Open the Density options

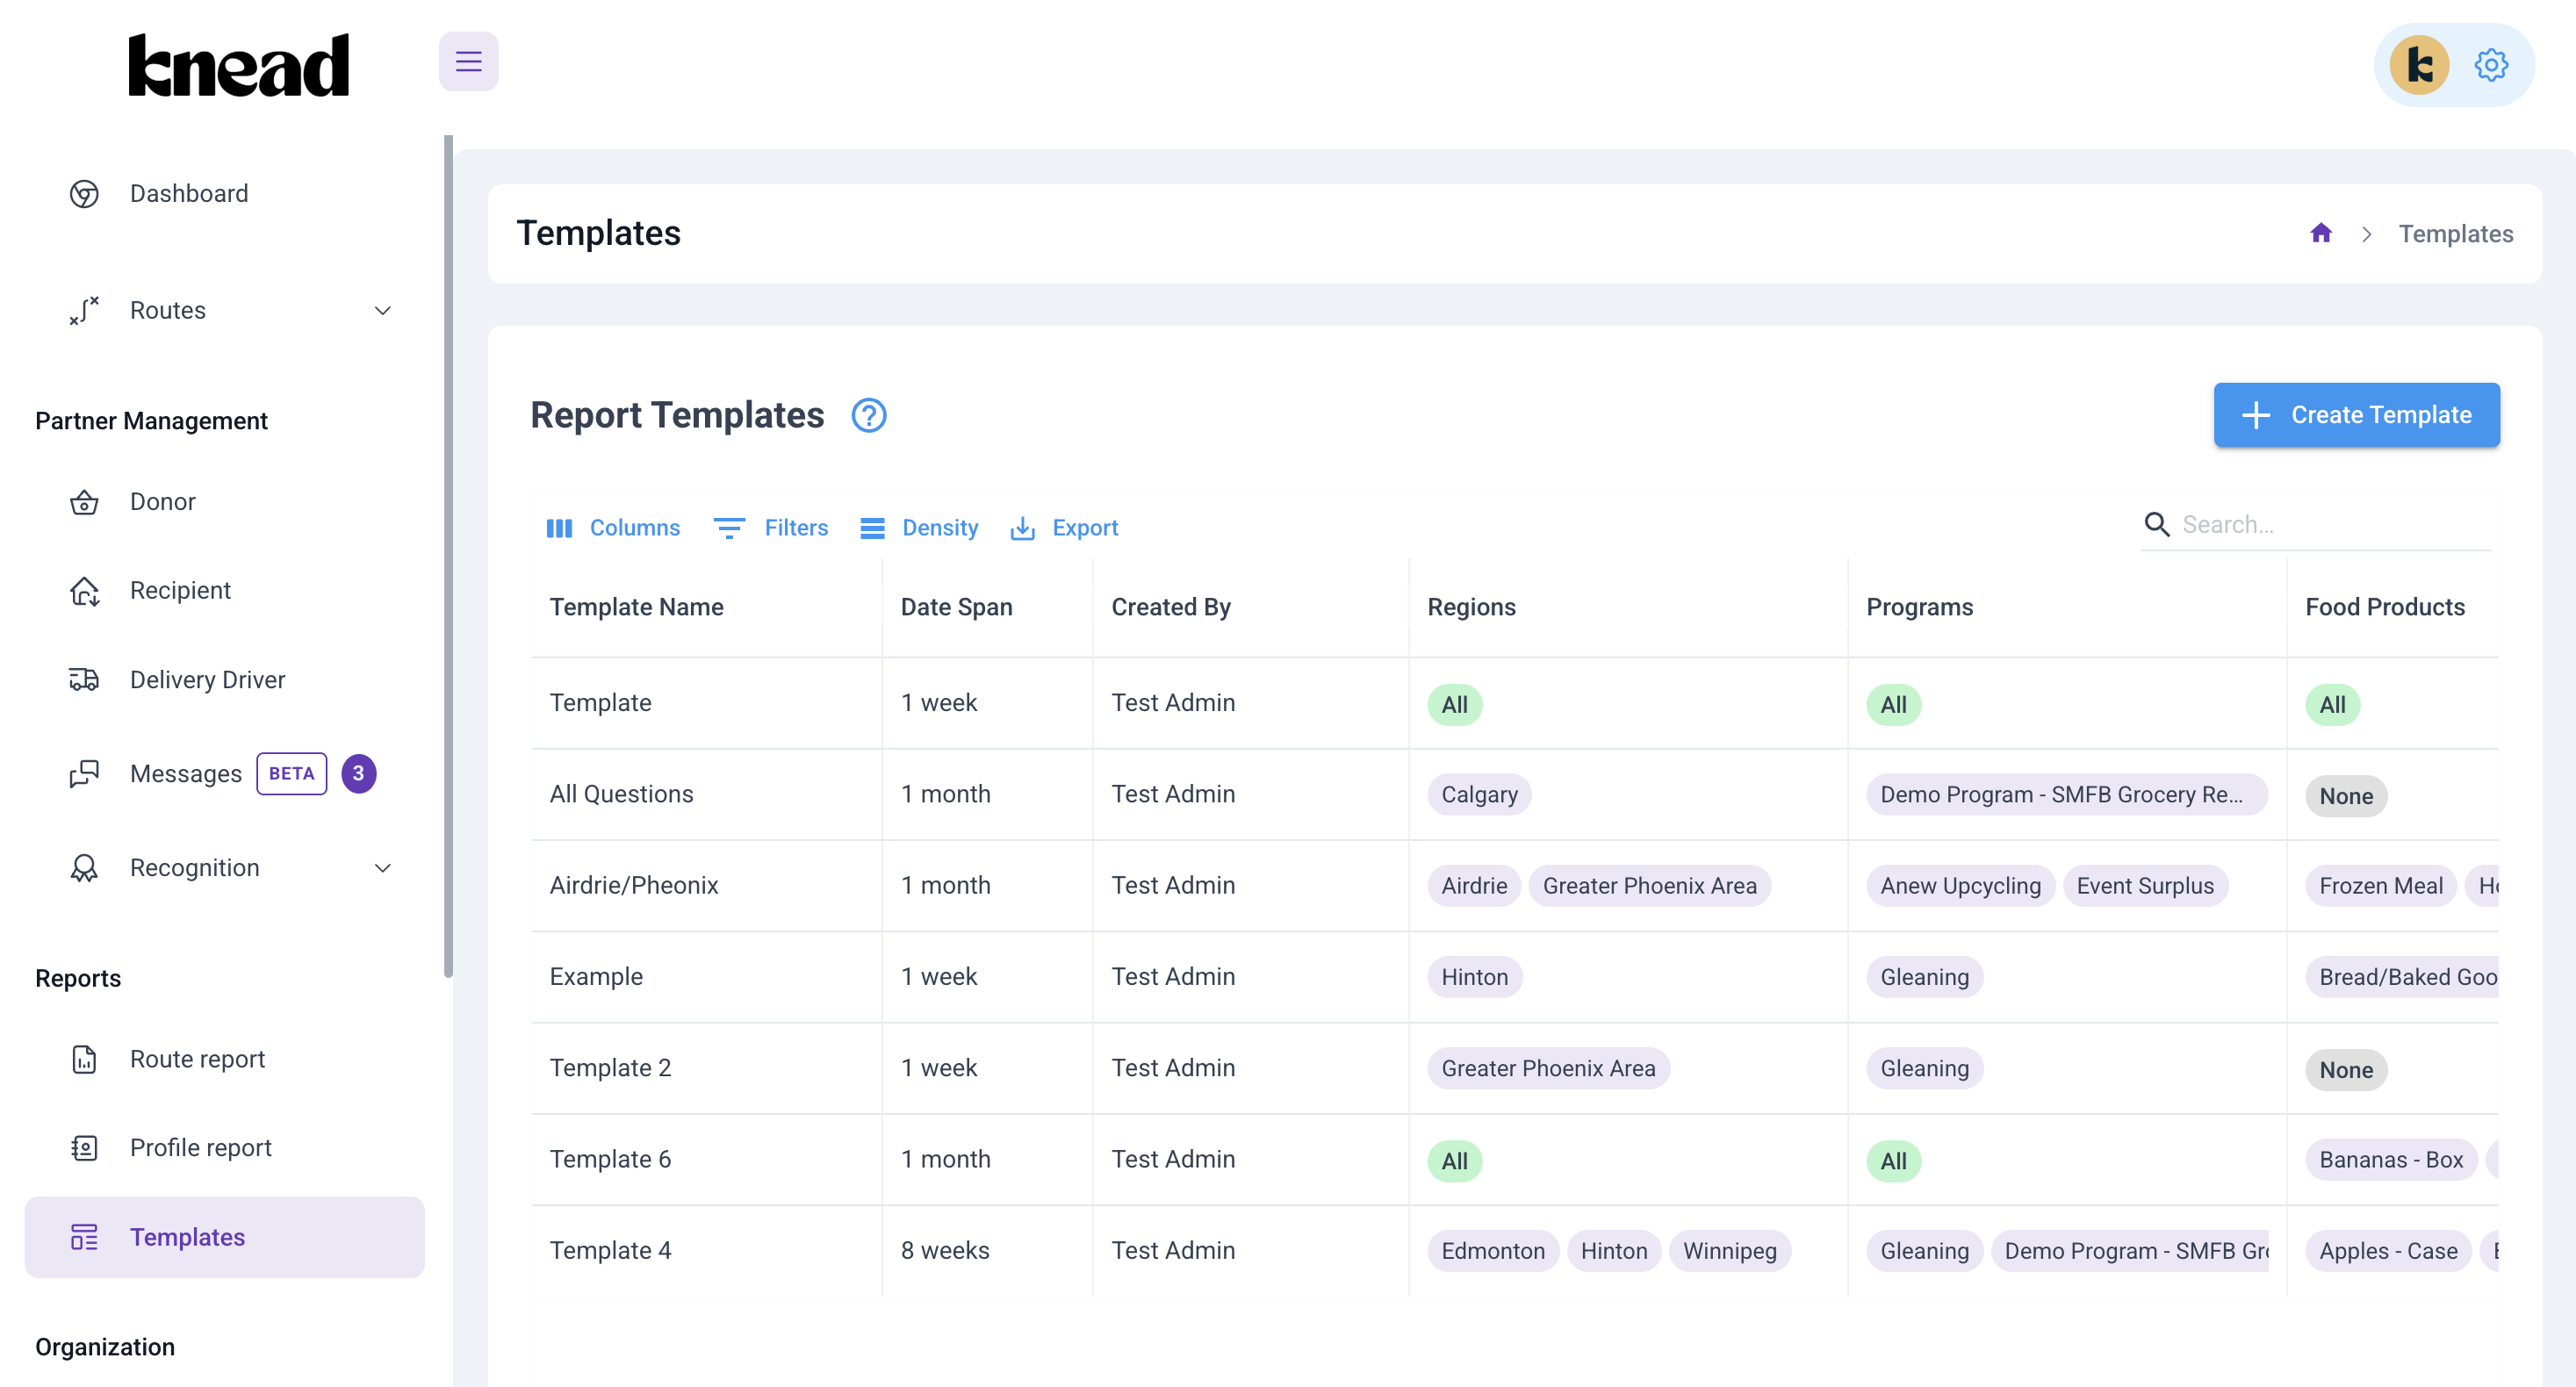919,527
